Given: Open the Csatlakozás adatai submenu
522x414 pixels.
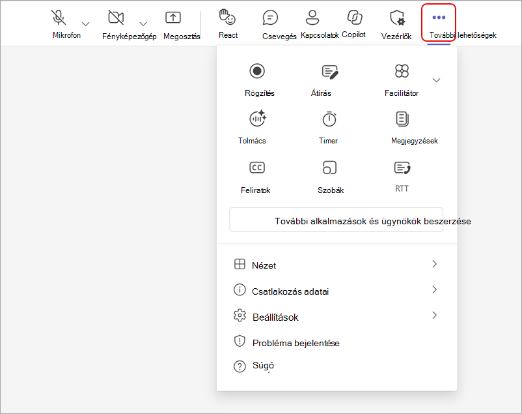Looking at the screenshot, I should 337,291.
